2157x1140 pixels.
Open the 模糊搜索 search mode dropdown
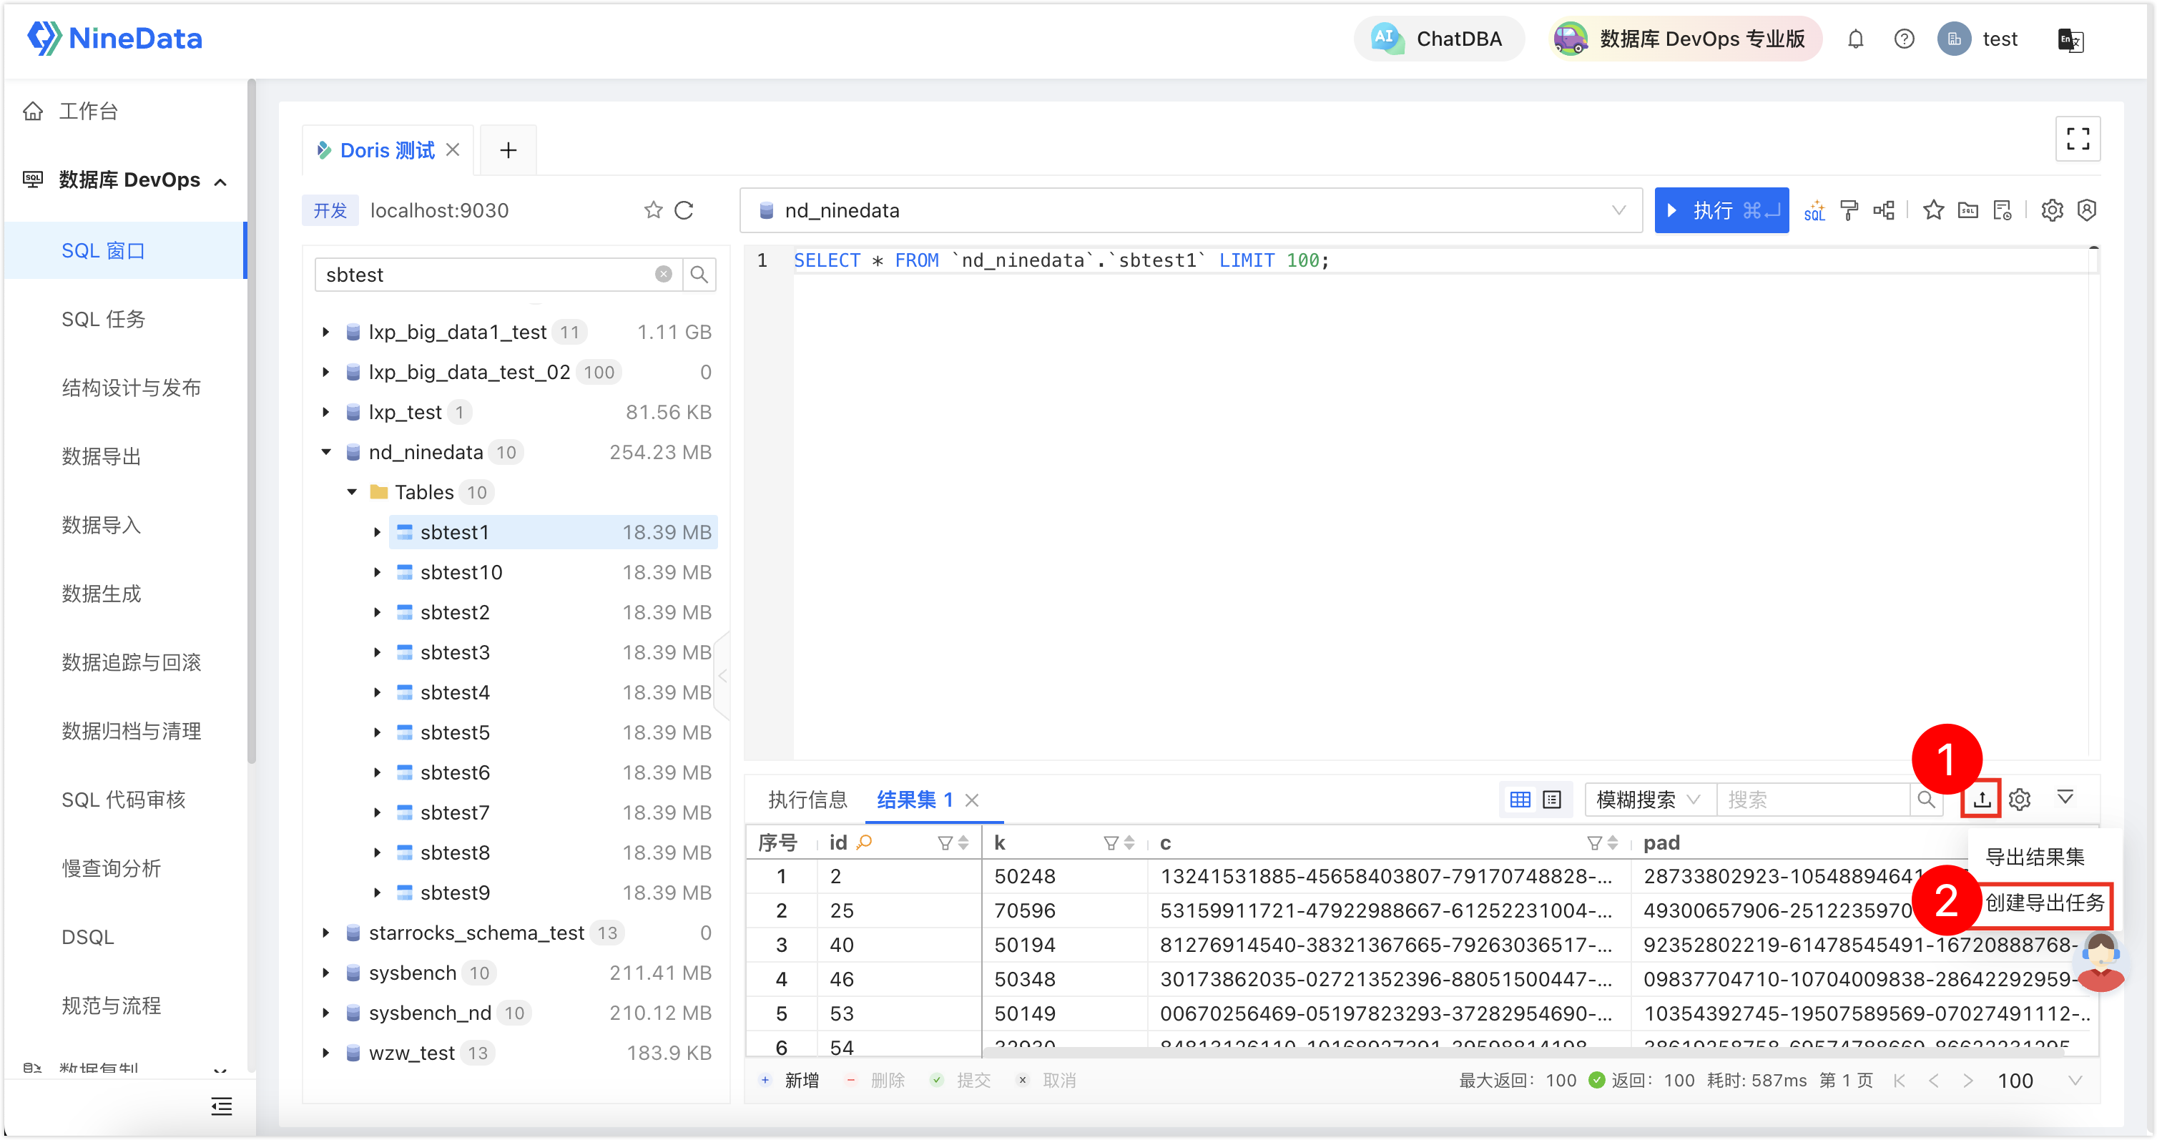[x=1649, y=800]
